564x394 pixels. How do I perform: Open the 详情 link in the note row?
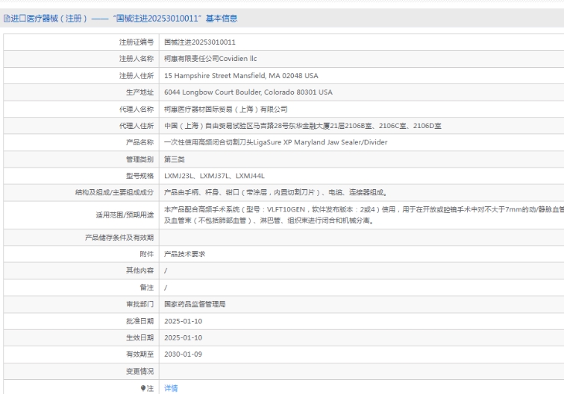171,388
